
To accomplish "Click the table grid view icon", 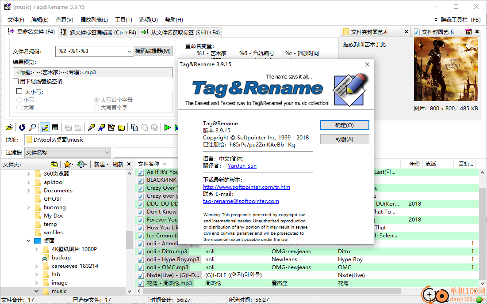I will click(55, 128).
